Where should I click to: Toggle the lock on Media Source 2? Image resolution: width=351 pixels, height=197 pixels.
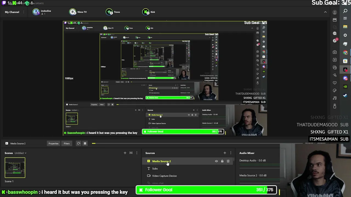222,161
